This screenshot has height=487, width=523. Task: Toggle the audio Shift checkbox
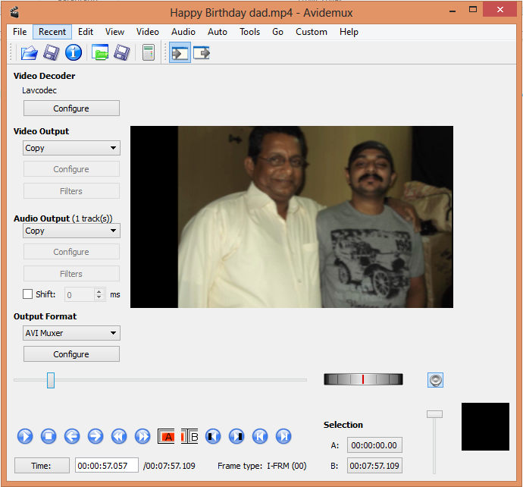pos(28,294)
